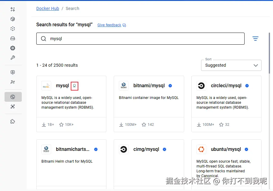Open Kubernetes wheel icon in sidebar

13,48
